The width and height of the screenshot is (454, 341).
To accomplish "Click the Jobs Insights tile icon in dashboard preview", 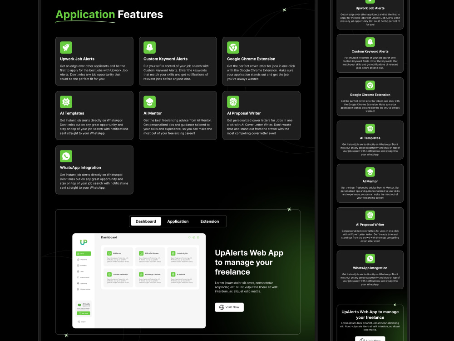I will [x=173, y=253].
